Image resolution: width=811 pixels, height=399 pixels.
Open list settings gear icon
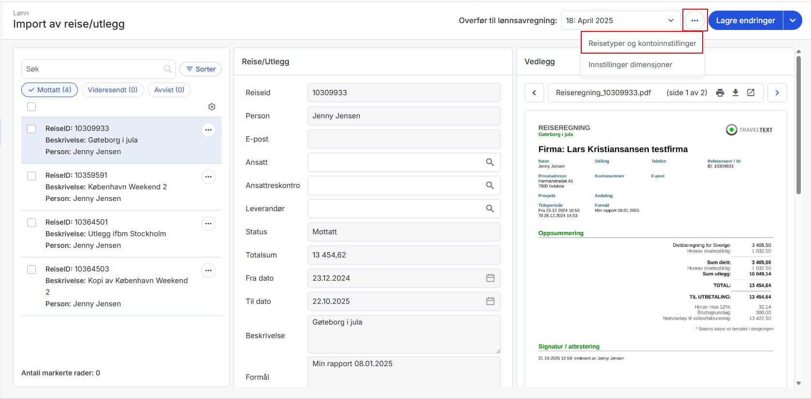[x=211, y=107]
